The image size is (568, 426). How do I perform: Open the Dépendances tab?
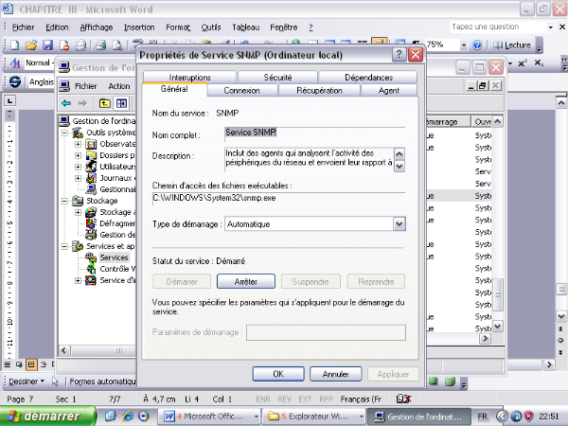tap(368, 78)
